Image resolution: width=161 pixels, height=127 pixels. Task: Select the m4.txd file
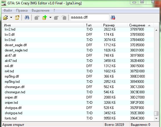coord(78,71)
